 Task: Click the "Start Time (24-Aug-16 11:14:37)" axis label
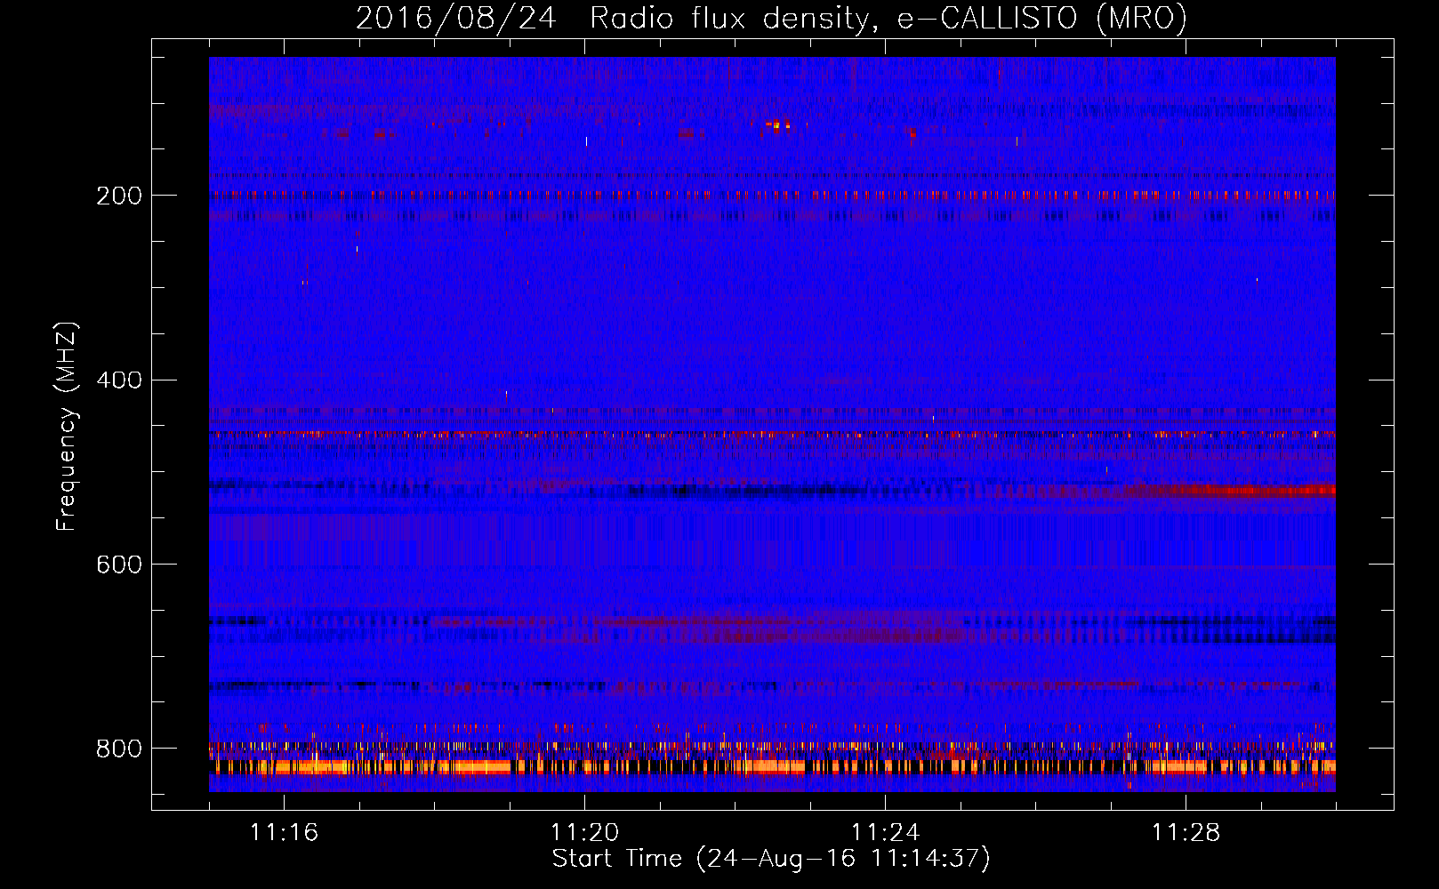click(x=771, y=859)
